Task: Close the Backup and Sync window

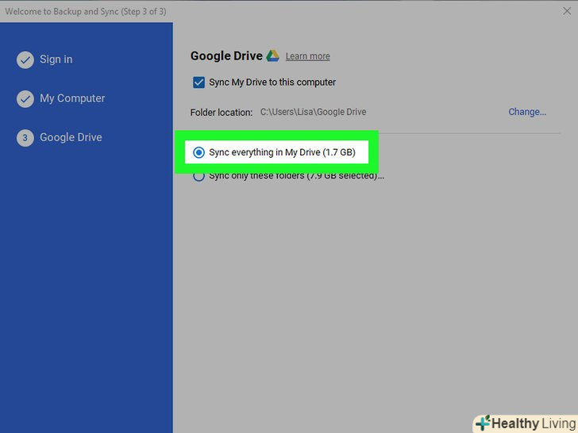Action: pos(567,11)
